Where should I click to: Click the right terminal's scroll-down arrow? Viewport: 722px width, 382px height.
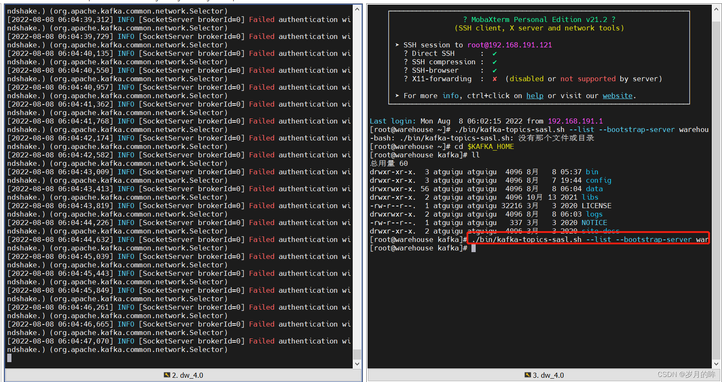pyautogui.click(x=716, y=364)
